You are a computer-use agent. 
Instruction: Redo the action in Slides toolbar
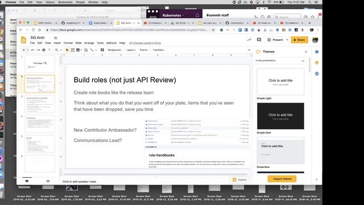pos(38,50)
